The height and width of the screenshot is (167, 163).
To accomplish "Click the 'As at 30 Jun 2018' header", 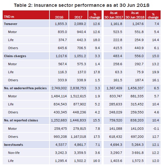I will 135,15.
